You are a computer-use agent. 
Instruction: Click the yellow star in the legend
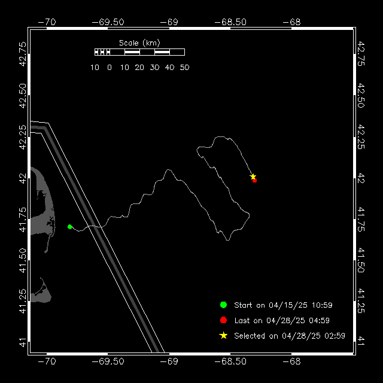(x=223, y=336)
